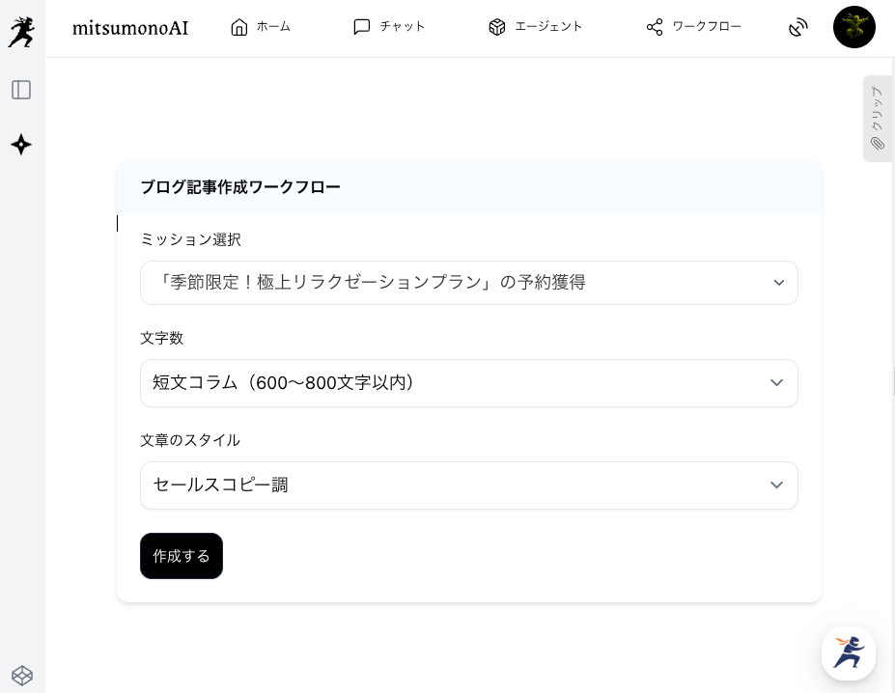Open the エージェント menu item

click(x=536, y=27)
